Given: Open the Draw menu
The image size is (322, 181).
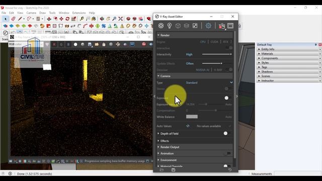Looking at the screenshot, I should point(42,13).
